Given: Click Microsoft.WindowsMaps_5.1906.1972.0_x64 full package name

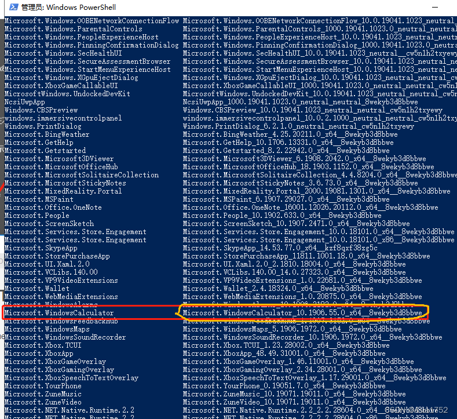Looking at the screenshot, I should [292, 329].
